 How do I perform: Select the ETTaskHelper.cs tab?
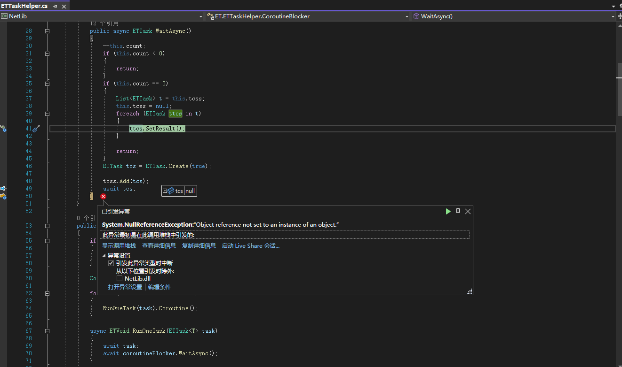coord(24,6)
